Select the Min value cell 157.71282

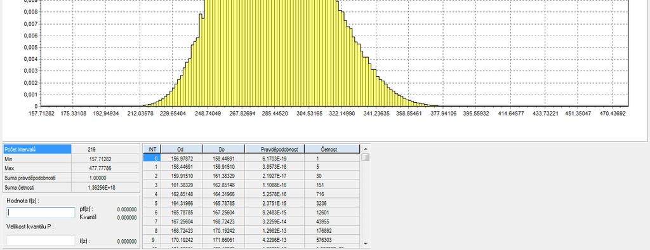click(105, 159)
